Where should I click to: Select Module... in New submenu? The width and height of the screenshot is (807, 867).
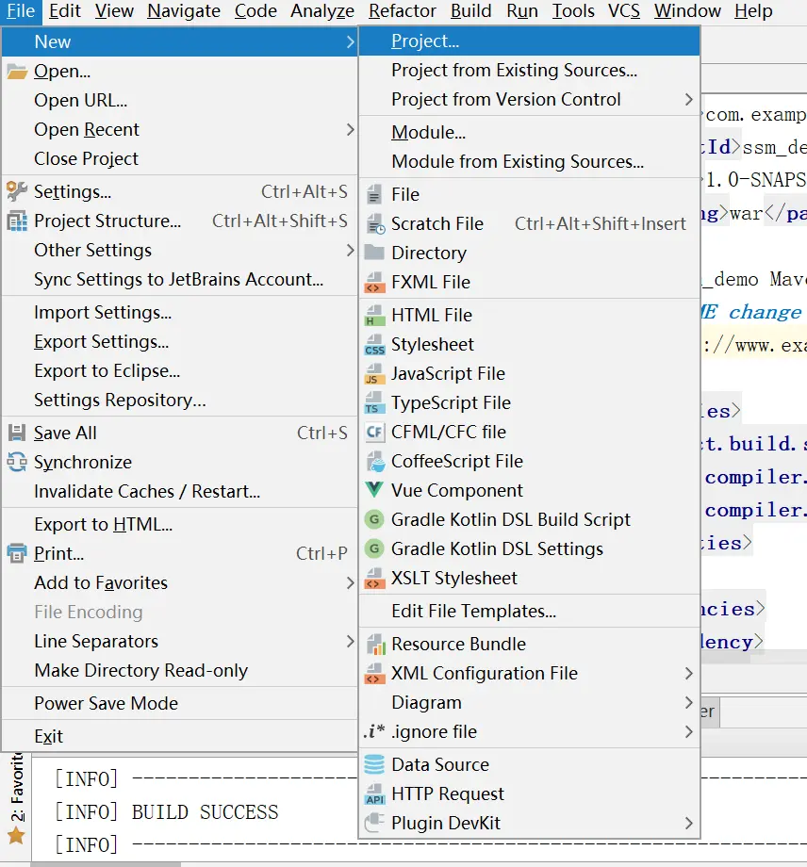(529, 133)
